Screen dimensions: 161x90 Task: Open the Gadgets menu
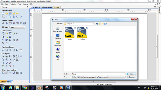(x=25, y=4)
